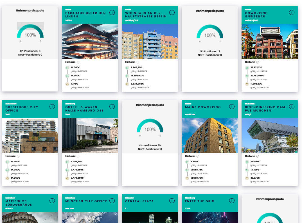
Task: Open the Mainz Coworking building photo
Action: point(210,135)
